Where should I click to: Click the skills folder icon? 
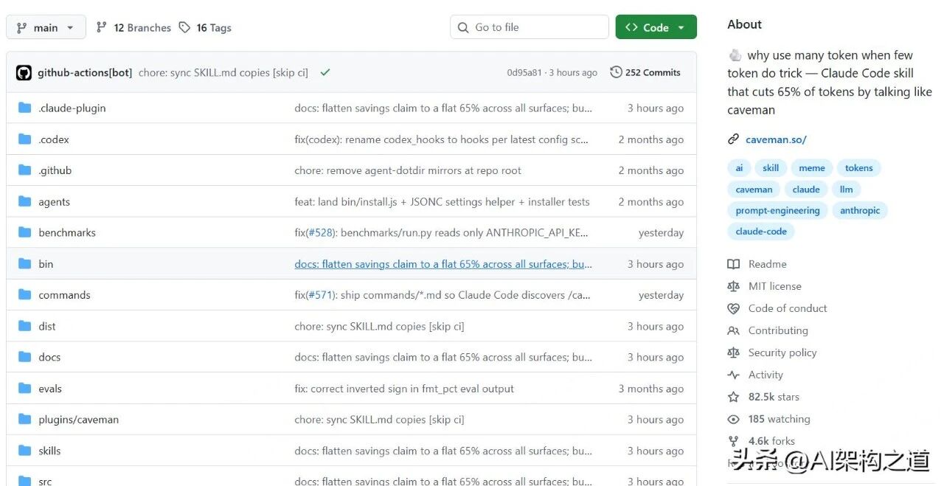pos(25,450)
